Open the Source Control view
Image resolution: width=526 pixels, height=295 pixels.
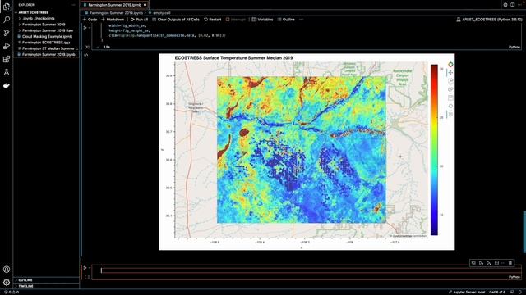click(7, 33)
